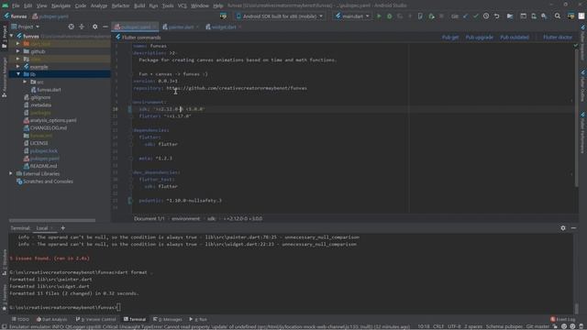This screenshot has width=587, height=330.
Task: Click the Project panel horizontal scrollbar
Action: [x=52, y=220]
